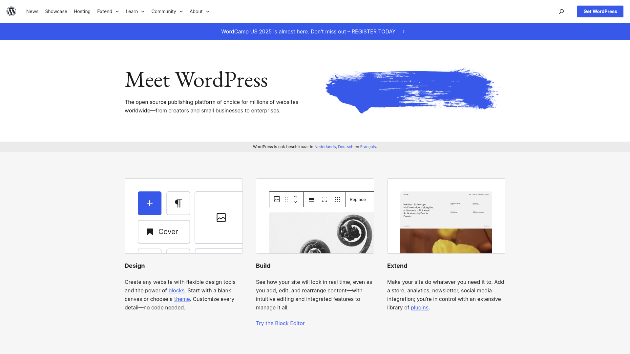Open Try the Block Editor link

280,323
